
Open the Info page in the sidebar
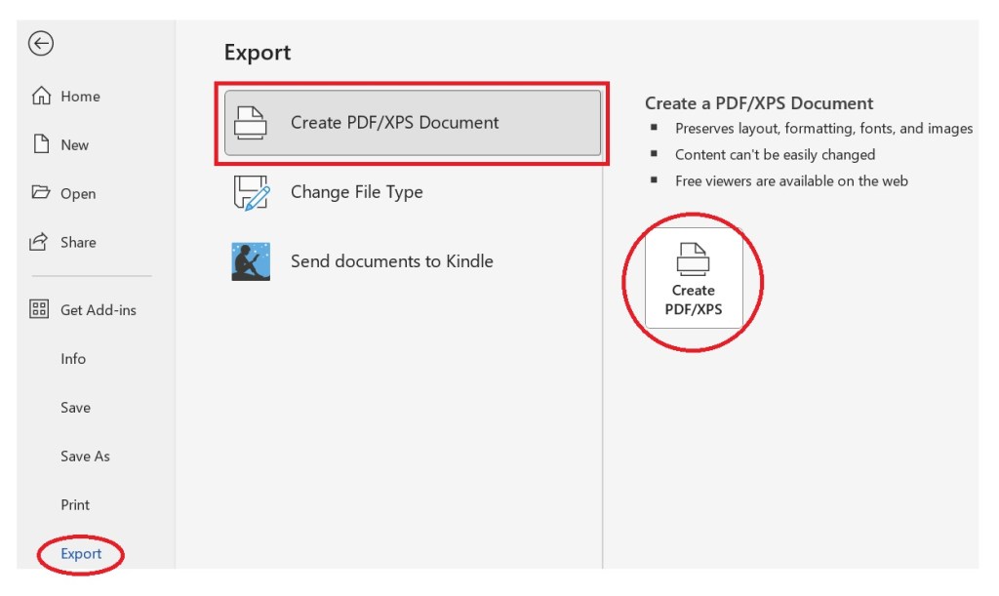[73, 359]
